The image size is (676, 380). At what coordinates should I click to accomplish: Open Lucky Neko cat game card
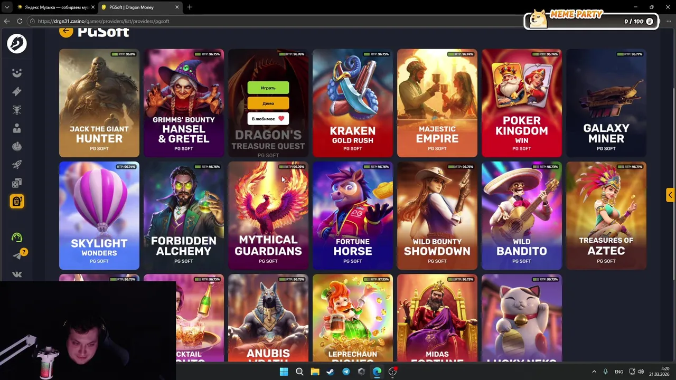tap(522, 318)
